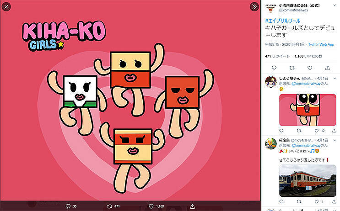
Task: Like しょうちゃん's reply with 12 likes
Action: (x=318, y=131)
